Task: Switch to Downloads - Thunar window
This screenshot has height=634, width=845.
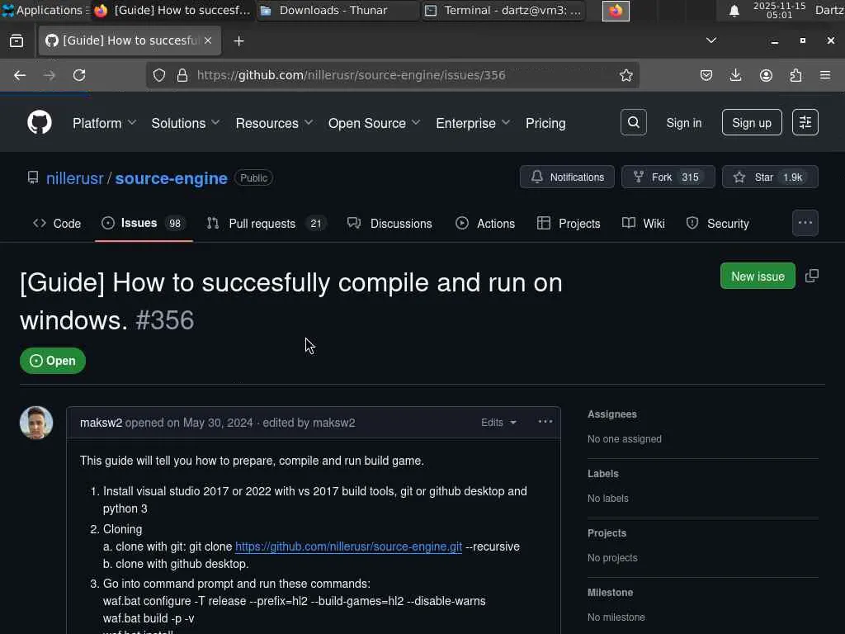Action: 337,10
